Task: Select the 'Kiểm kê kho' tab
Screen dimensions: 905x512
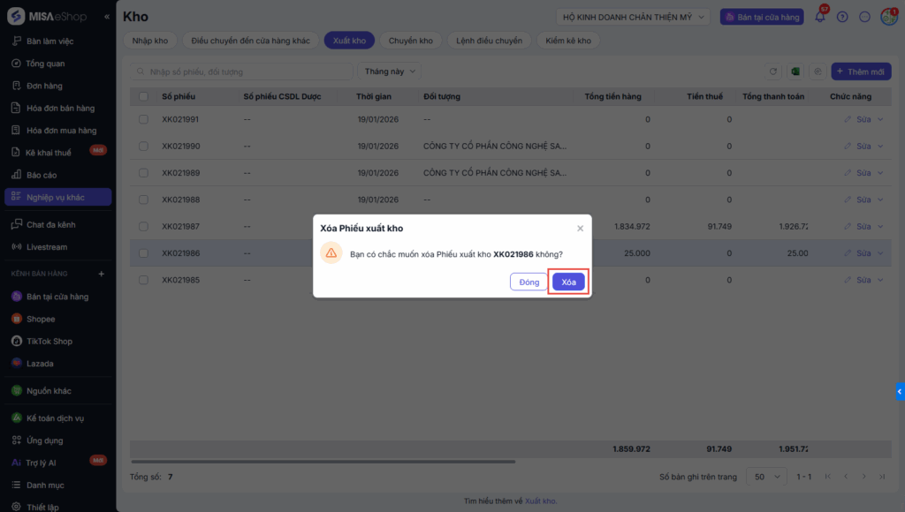Action: [x=568, y=41]
